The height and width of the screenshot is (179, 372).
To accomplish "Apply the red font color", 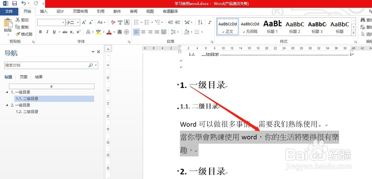I will [x=109, y=32].
